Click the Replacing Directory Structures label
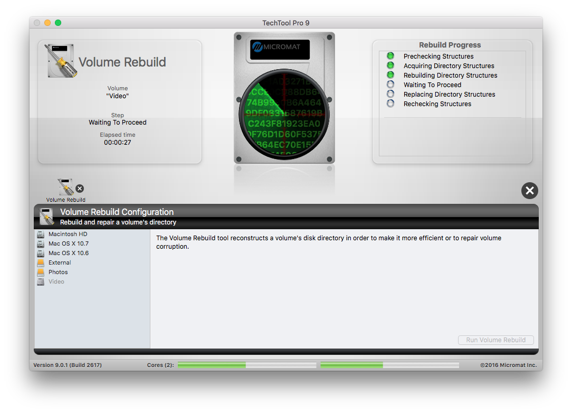This screenshot has height=413, width=572. (449, 94)
